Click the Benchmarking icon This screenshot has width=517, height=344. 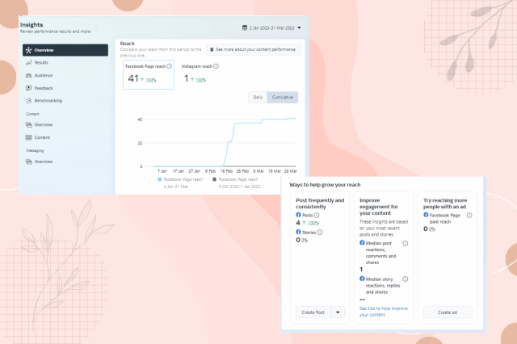[29, 100]
